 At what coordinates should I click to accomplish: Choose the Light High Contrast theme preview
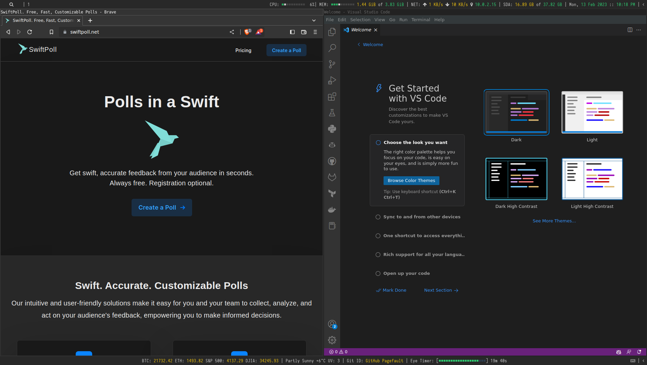coord(592,179)
